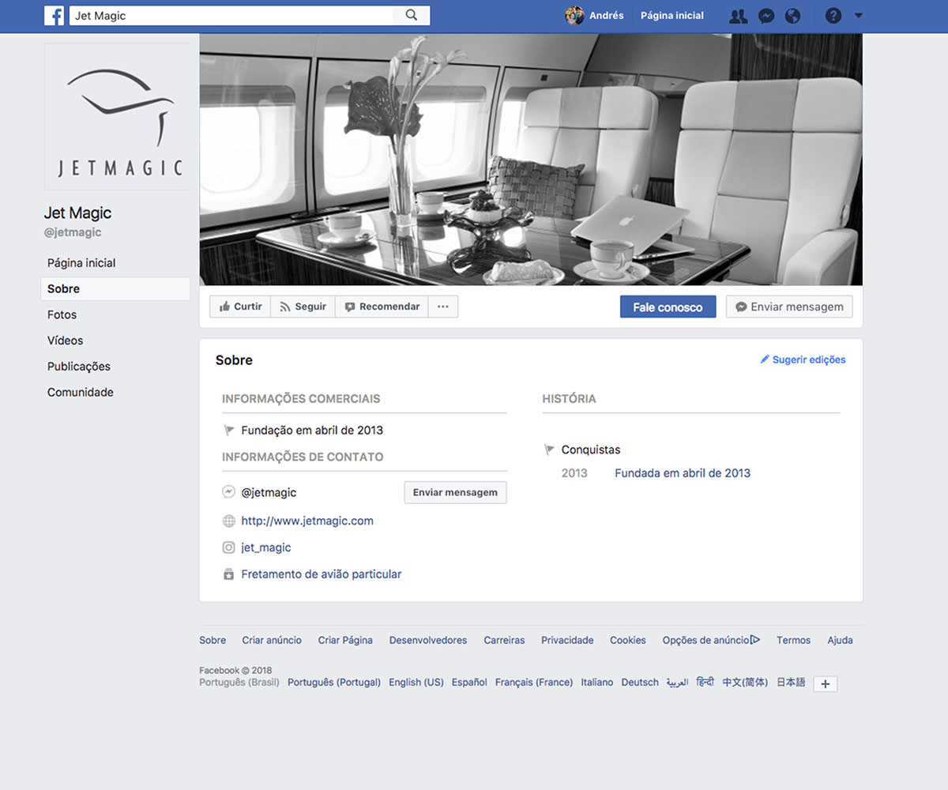Run the search with the magnifier icon
The image size is (948, 790).
(x=411, y=15)
